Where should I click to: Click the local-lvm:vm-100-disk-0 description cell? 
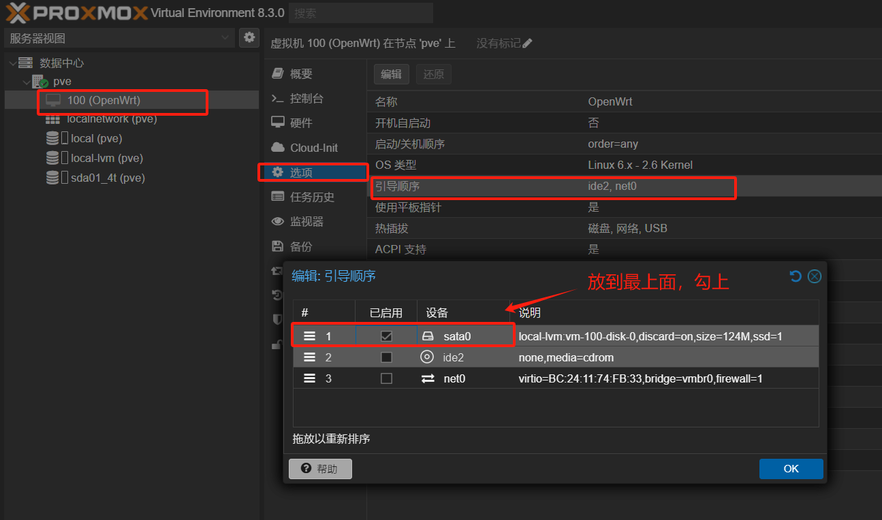[665, 336]
